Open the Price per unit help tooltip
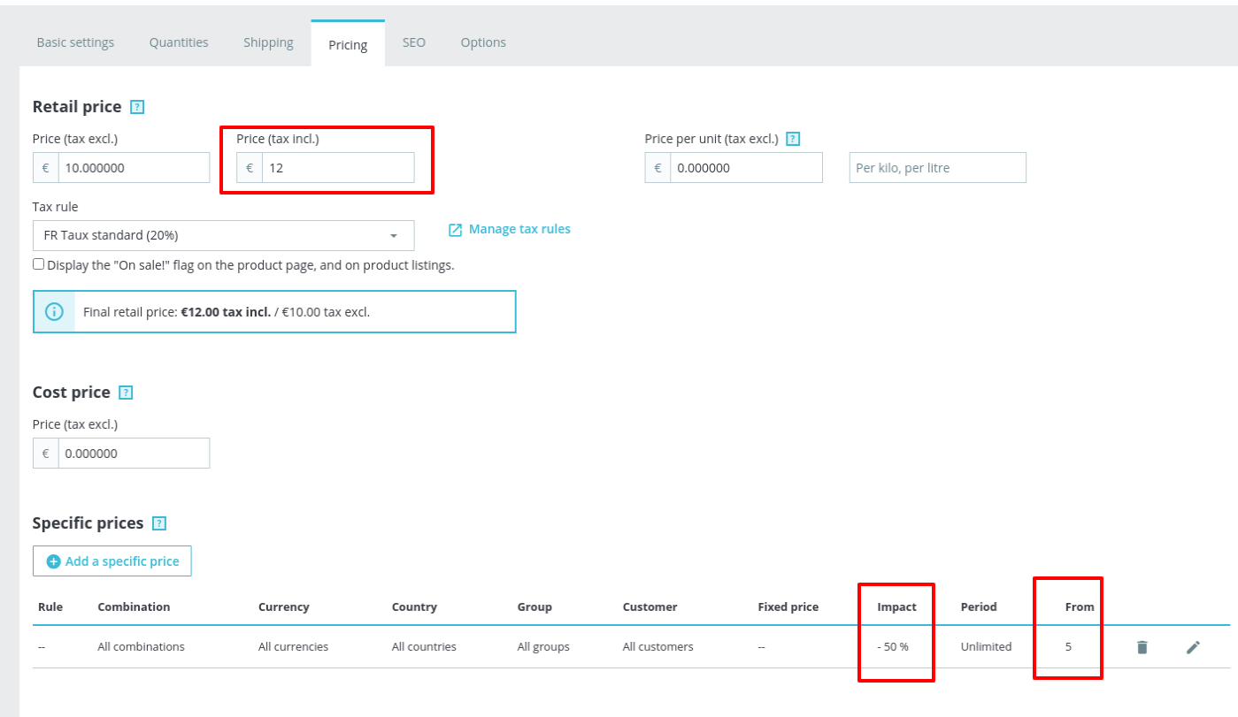1238x717 pixels. [x=792, y=138]
